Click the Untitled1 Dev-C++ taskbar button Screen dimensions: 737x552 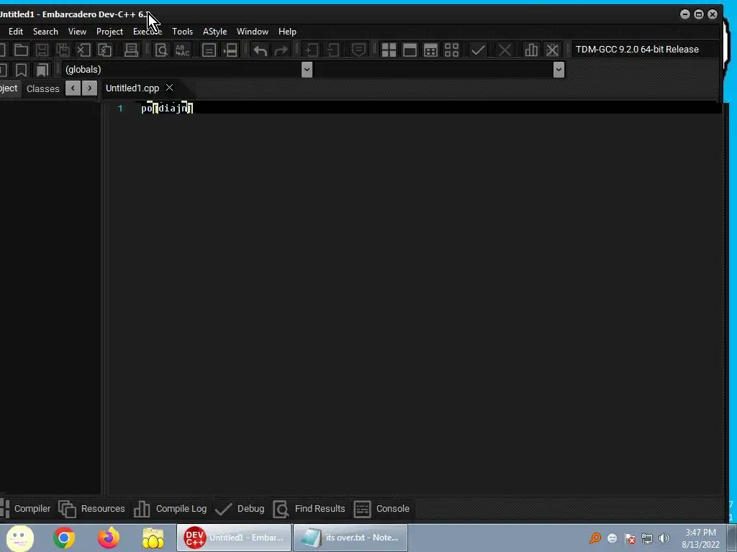coord(234,538)
